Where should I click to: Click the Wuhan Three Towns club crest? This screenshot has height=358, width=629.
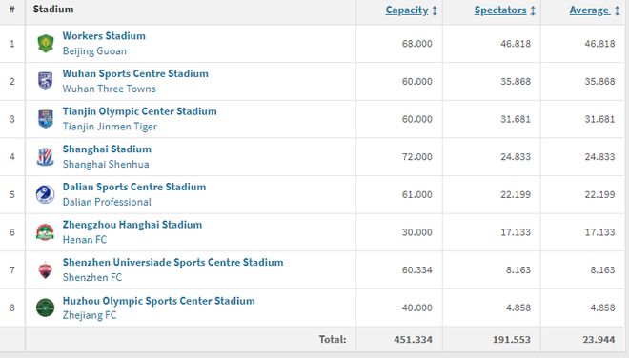tap(46, 81)
